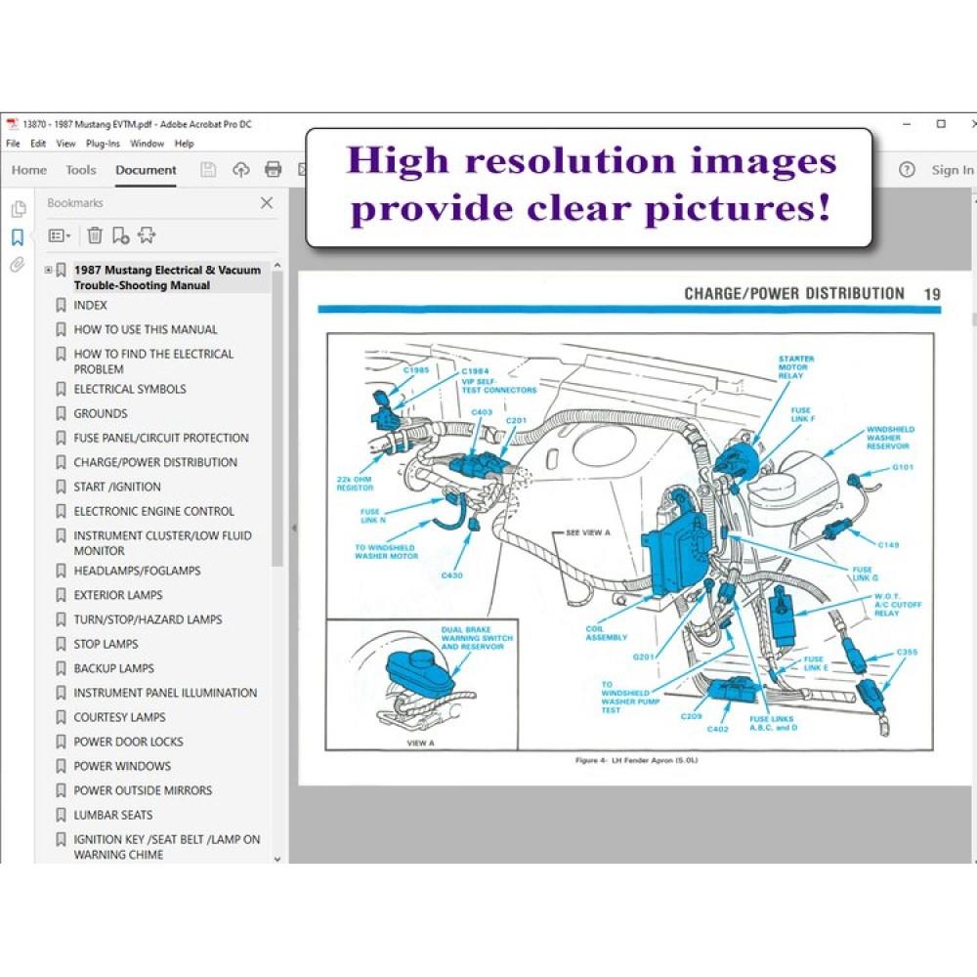This screenshot has width=977, height=977.
Task: Go to STOP LAMPS bookmark
Action: coord(106,644)
